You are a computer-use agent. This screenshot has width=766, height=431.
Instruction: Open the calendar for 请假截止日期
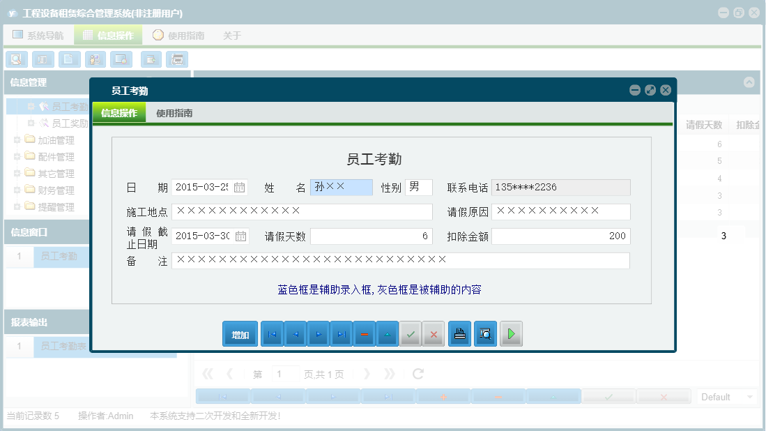click(x=238, y=236)
